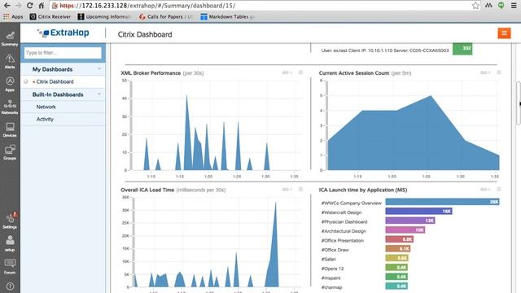
Task: Click the #mspaint label
Action: [331, 278]
